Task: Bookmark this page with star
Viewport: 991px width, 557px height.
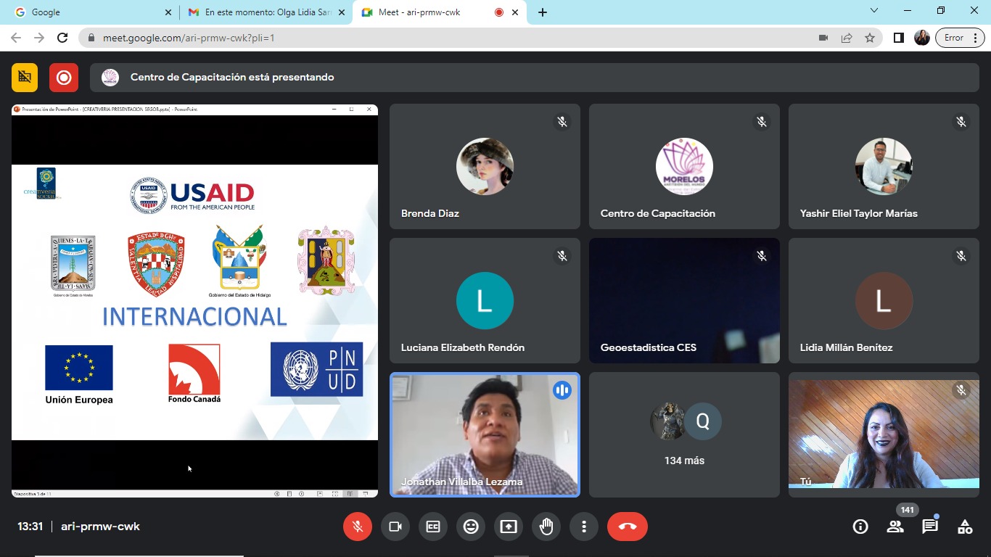Action: (870, 38)
